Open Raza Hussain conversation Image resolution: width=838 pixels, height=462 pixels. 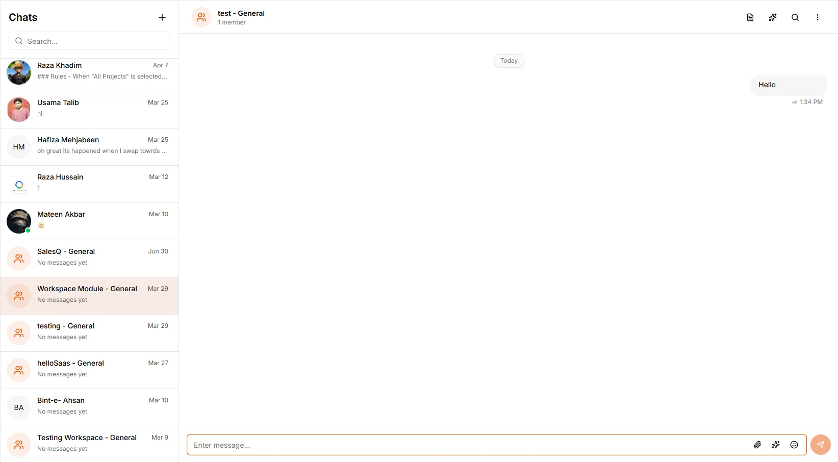[90, 184]
